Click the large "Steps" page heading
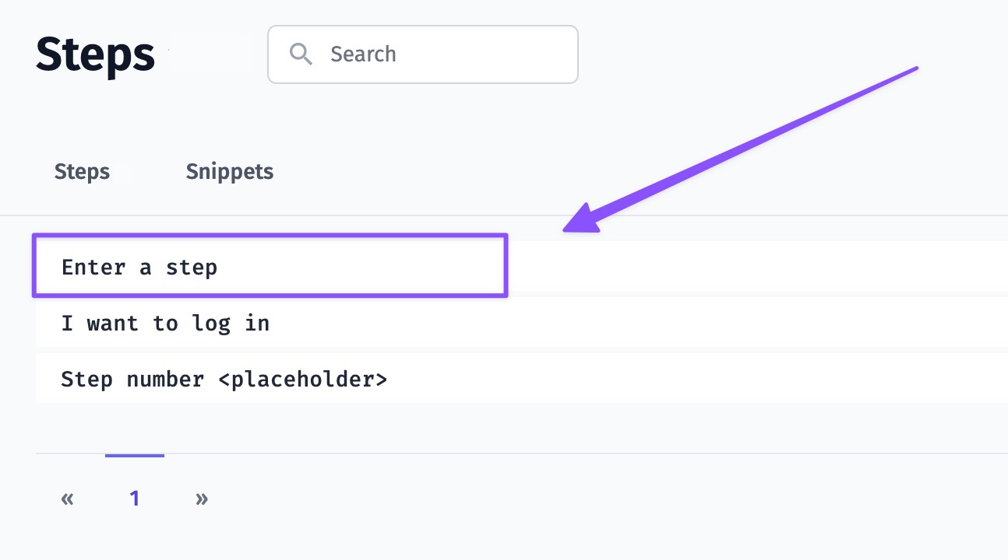Viewport: 1008px width, 560px height. tap(95, 54)
